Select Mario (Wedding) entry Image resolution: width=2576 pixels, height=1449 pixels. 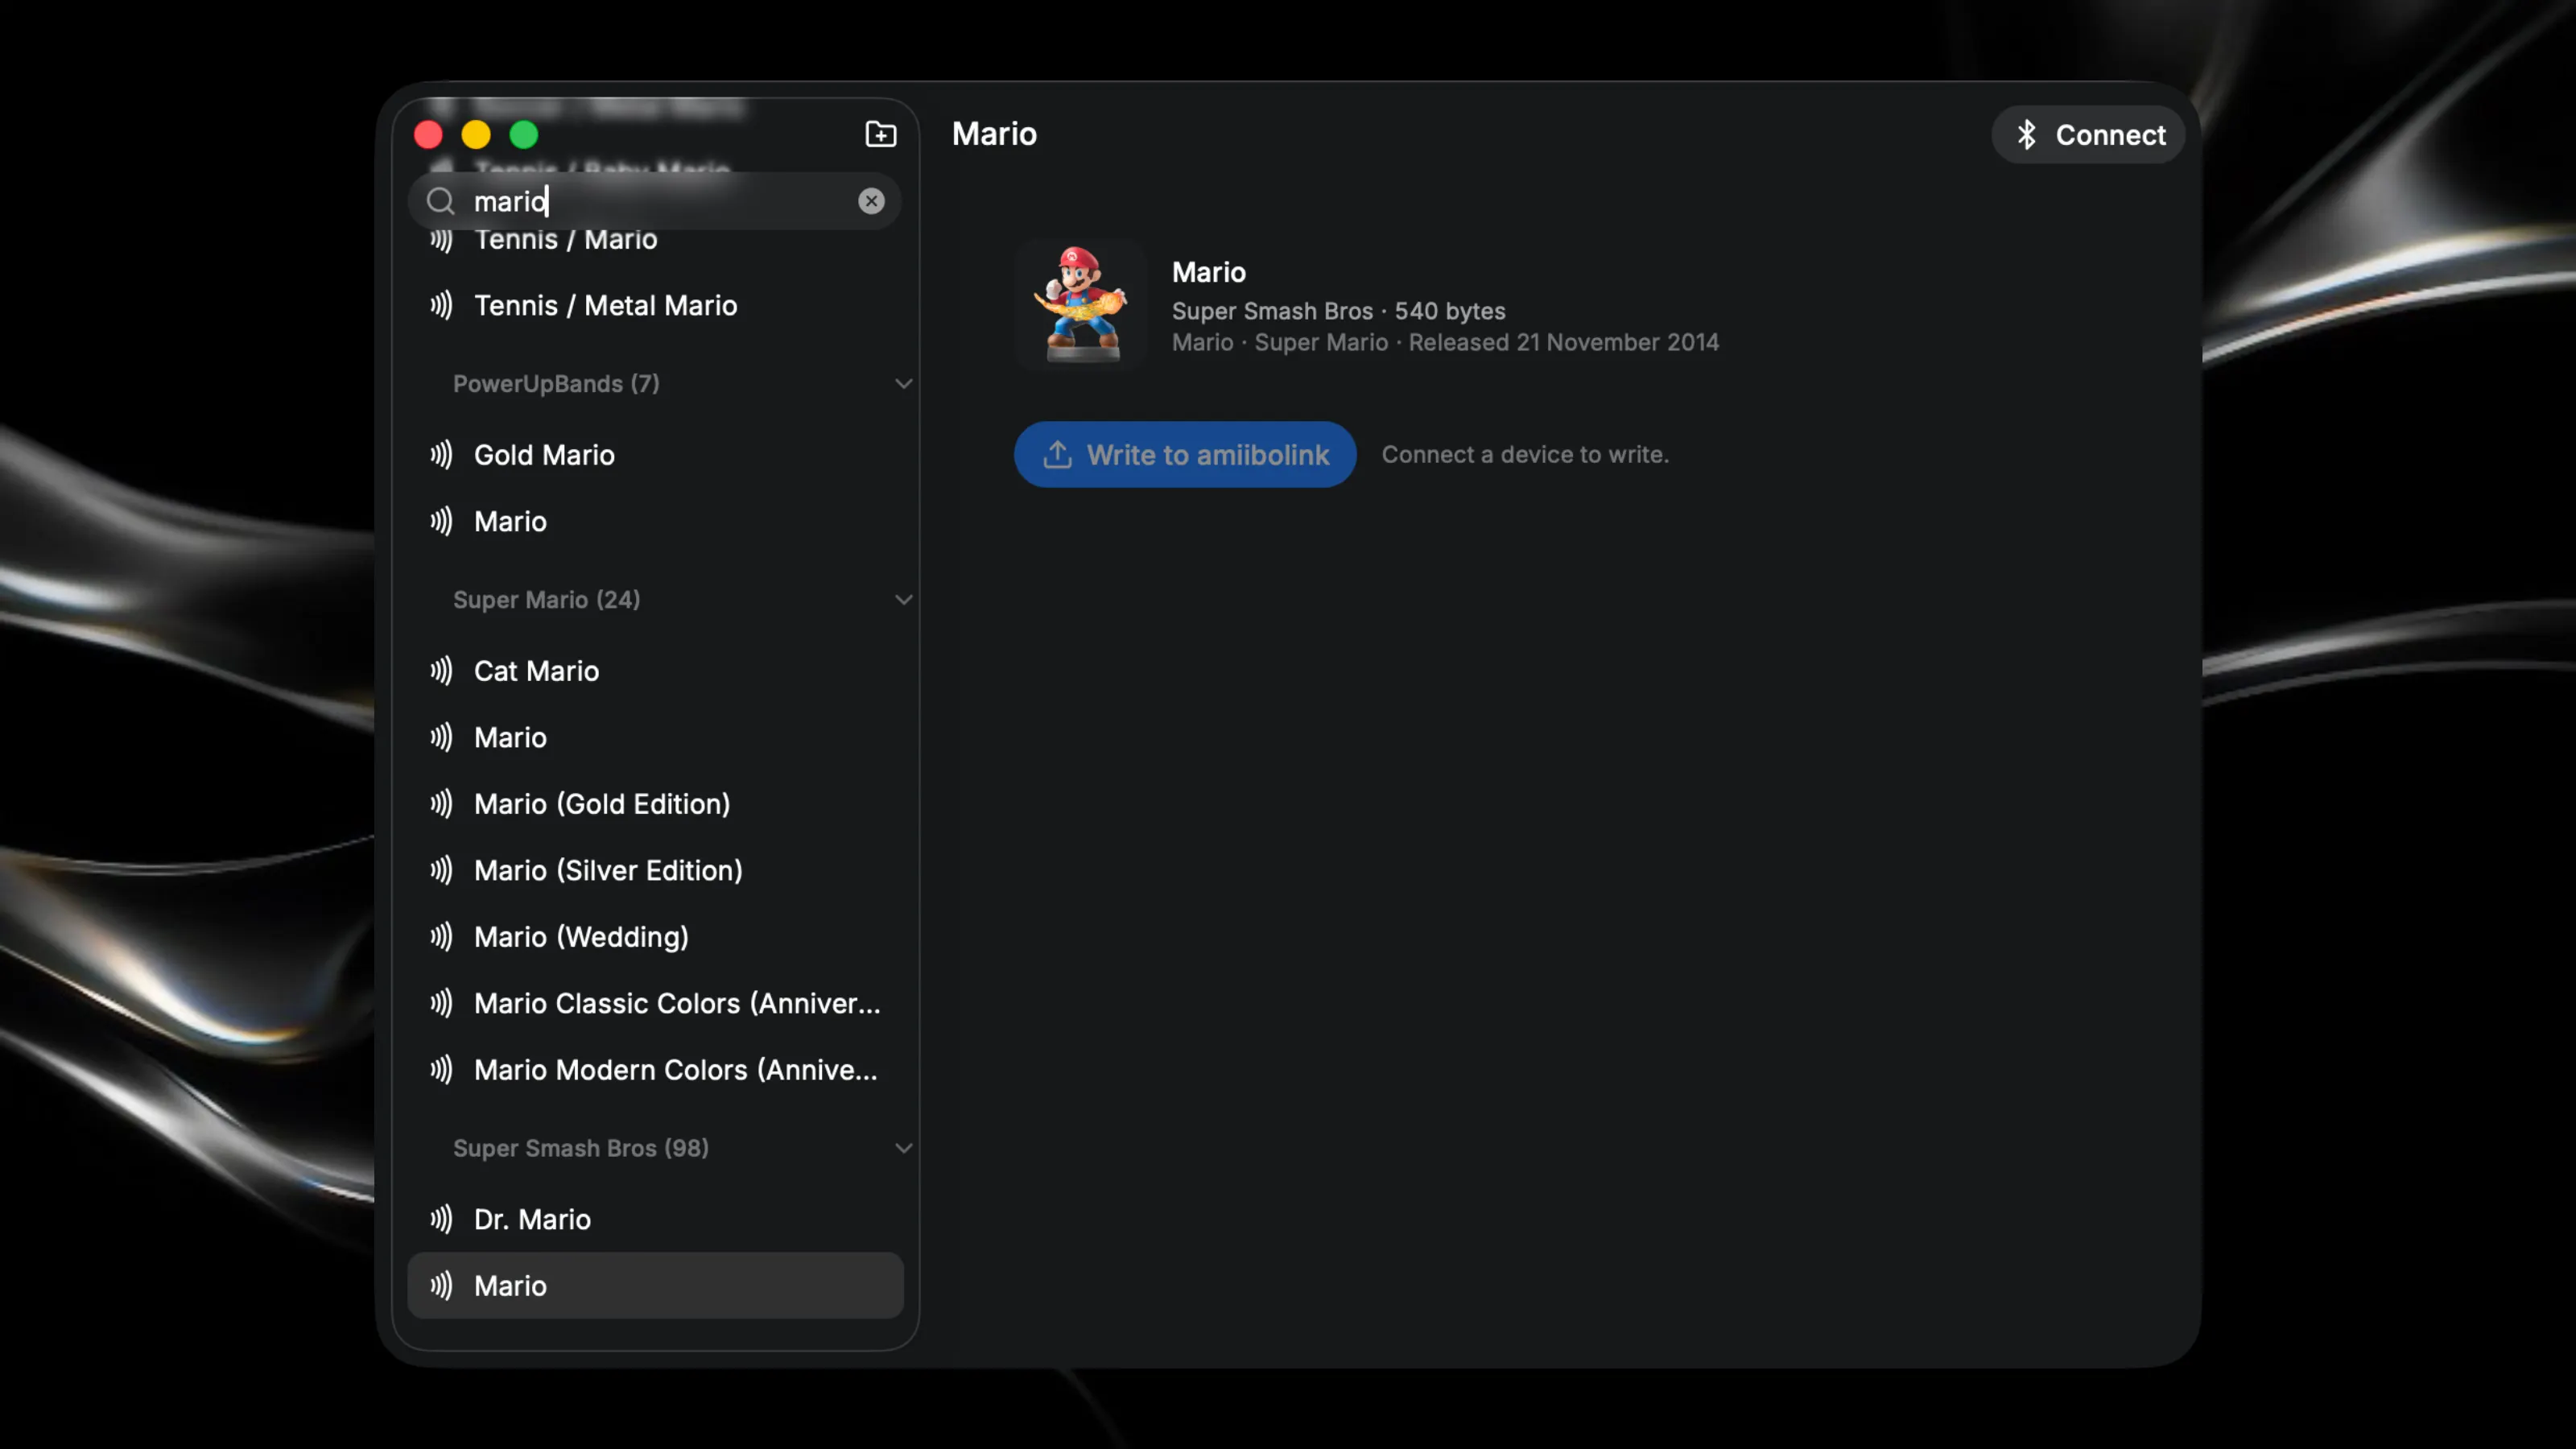coord(655,937)
